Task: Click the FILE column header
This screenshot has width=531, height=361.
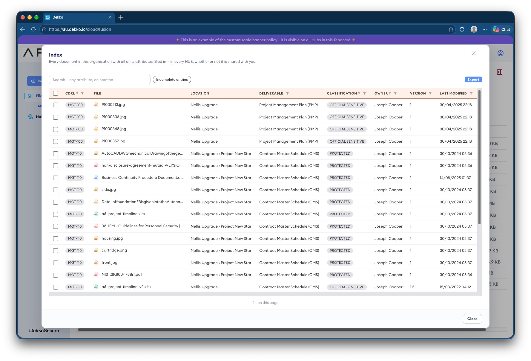Action: point(97,93)
